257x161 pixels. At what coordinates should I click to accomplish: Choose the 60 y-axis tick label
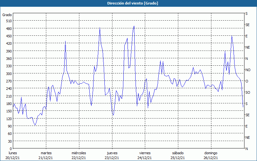point(10,134)
